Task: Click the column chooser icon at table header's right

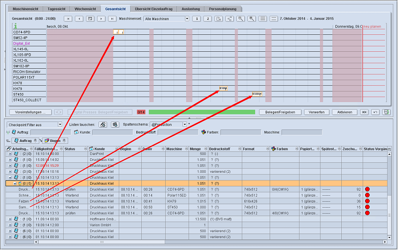Action: (x=390, y=149)
